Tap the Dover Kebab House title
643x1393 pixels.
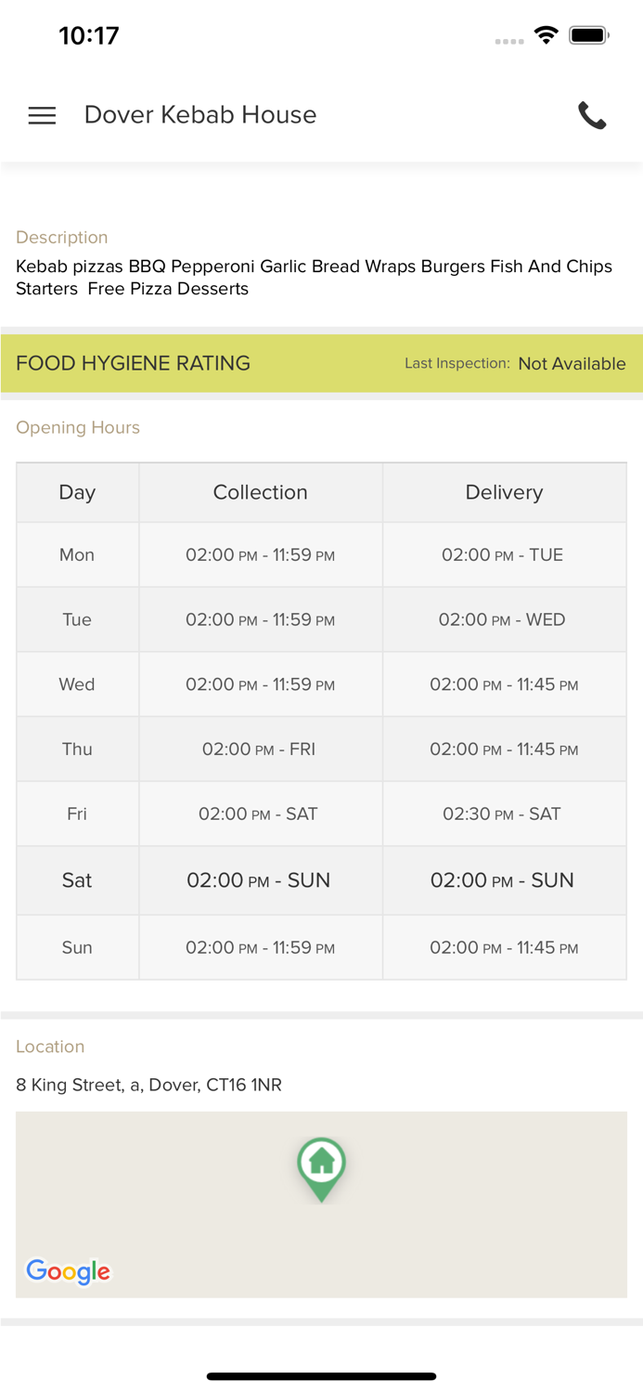click(x=200, y=115)
